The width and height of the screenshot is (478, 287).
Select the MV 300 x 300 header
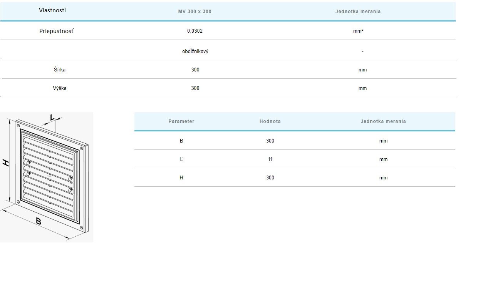[x=195, y=12]
